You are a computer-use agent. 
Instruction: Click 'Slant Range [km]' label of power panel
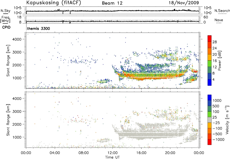pyautogui.click(x=8, y=61)
